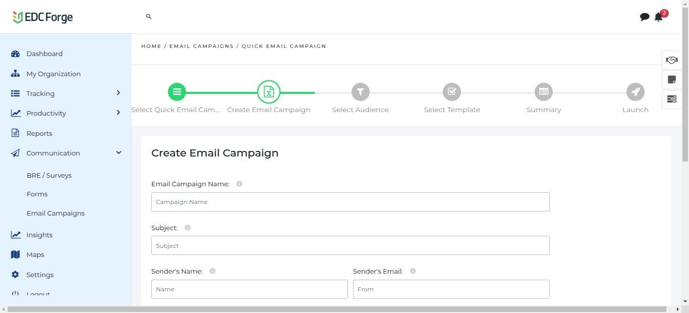This screenshot has height=313, width=689.
Task: Click the search magnifier icon
Action: 149,17
